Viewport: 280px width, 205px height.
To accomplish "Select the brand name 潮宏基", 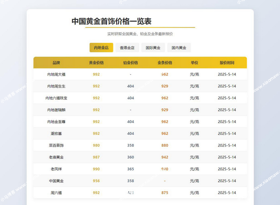I will 56,133.
